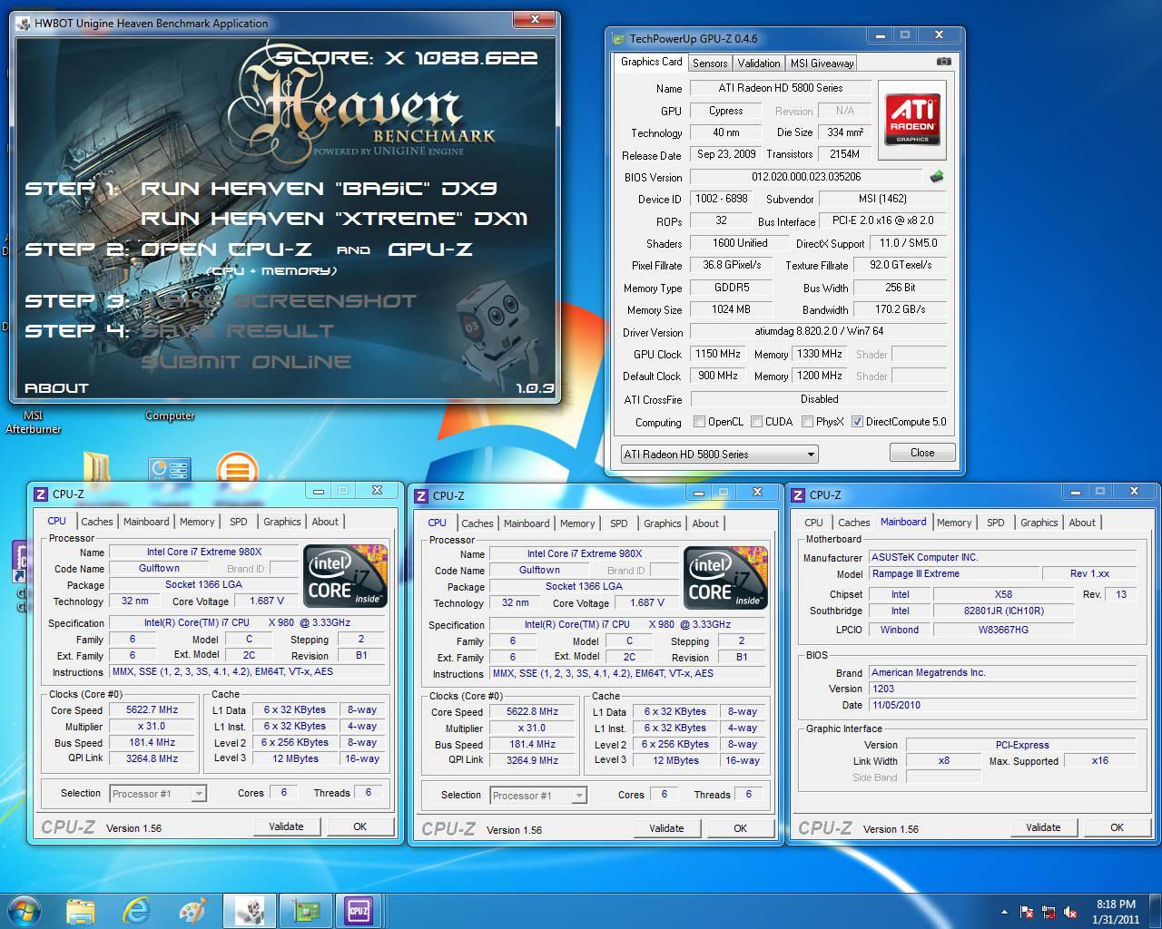Click the muted volume tray icon

point(1070,912)
